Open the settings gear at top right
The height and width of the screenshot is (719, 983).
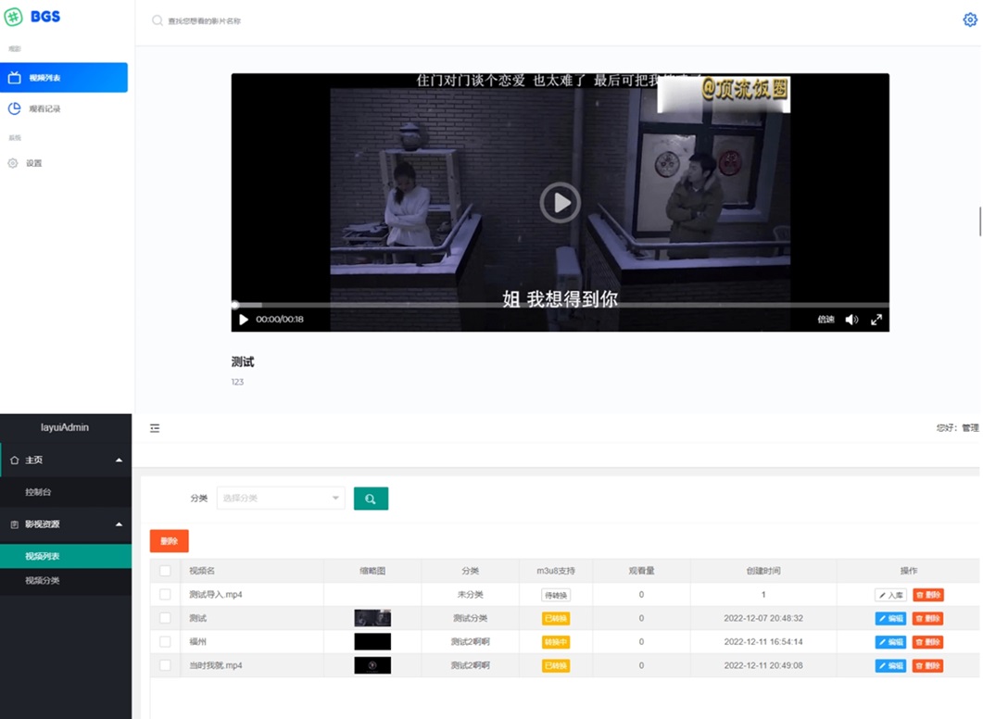coord(970,19)
